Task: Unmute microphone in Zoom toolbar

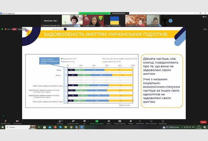Action: coord(5,122)
